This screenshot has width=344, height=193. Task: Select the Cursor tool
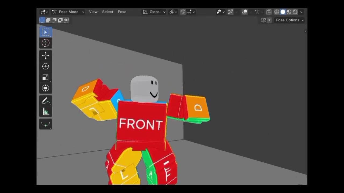(45, 43)
